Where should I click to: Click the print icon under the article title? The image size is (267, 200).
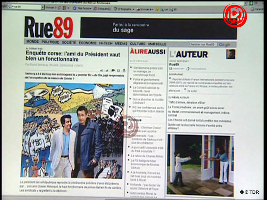point(124,70)
